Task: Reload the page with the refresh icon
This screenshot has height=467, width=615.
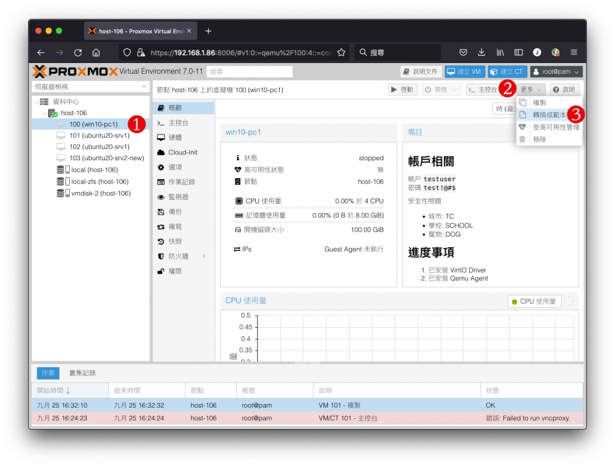Action: pos(78,52)
